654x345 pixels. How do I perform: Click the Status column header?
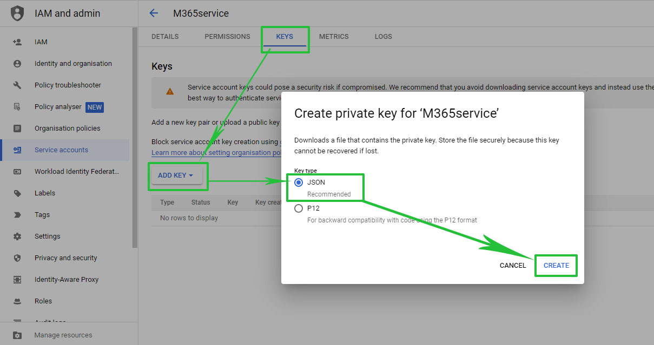coord(201,202)
